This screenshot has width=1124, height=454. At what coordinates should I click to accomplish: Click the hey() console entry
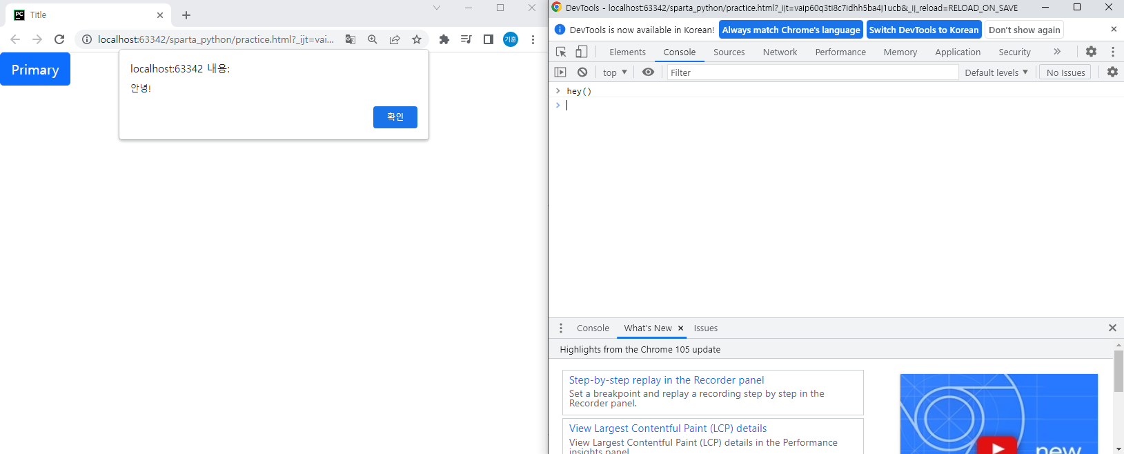(x=579, y=91)
